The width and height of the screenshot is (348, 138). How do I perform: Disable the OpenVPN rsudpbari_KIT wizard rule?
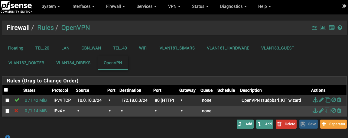click(333, 100)
